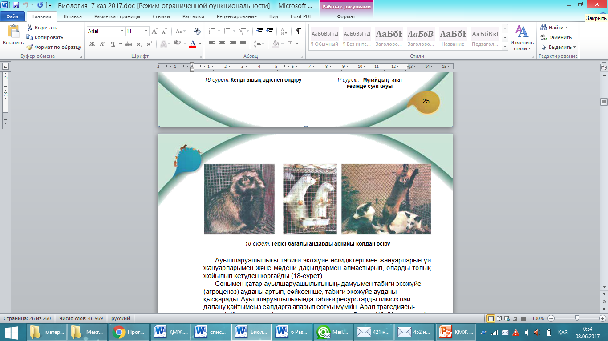This screenshot has height=341, width=608.
Task: Zoom in with the plus button
Action: (x=602, y=318)
